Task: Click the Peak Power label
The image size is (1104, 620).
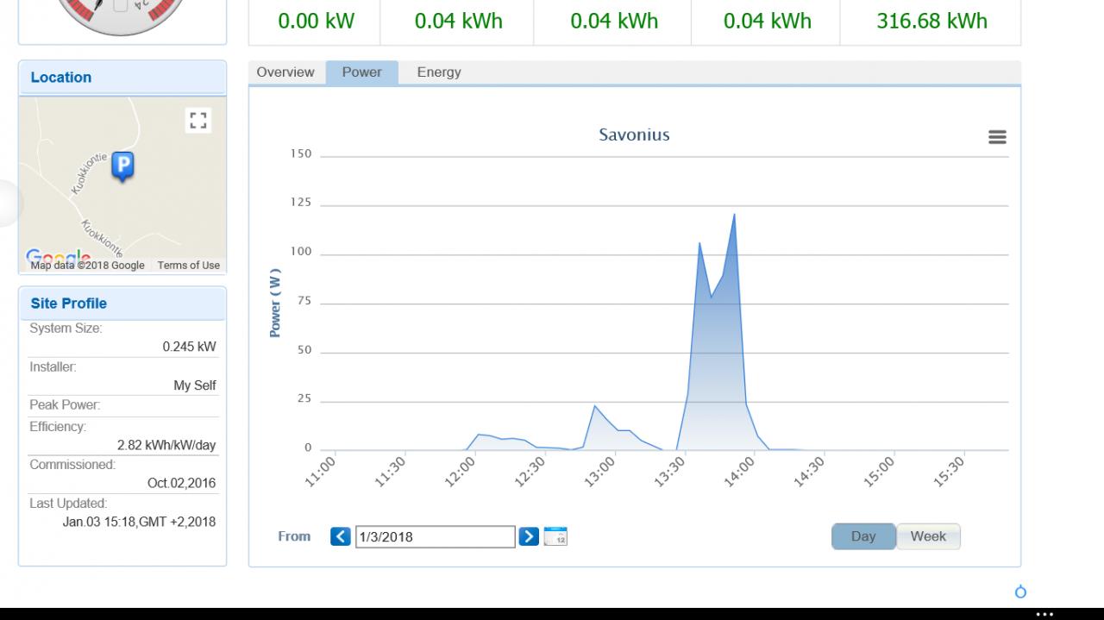Action: point(65,405)
